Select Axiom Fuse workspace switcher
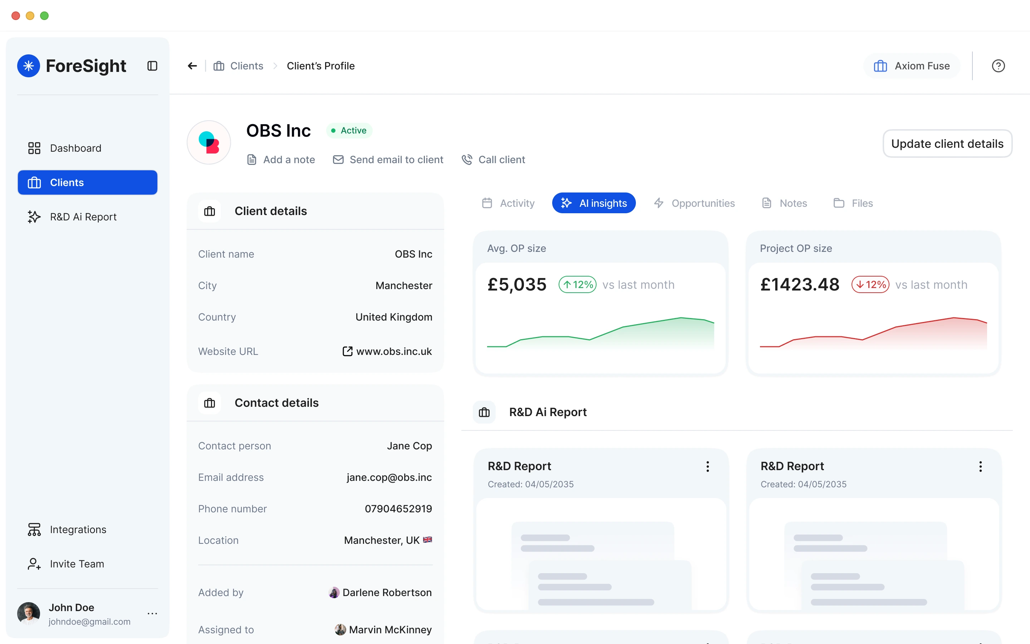This screenshot has width=1030, height=644. tap(912, 65)
